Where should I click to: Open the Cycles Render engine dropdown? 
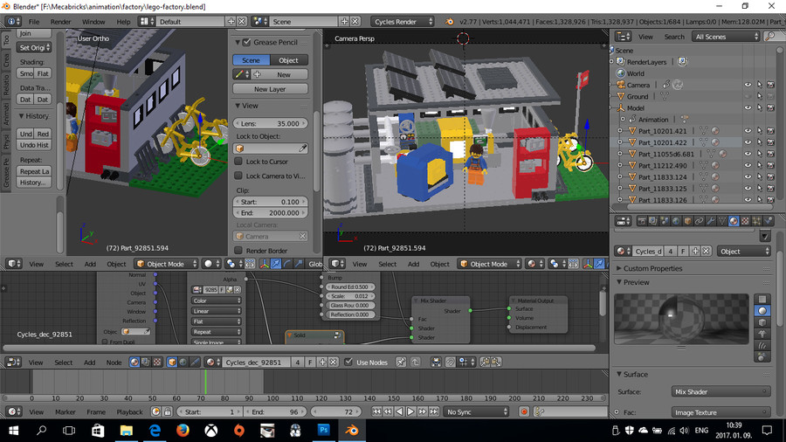pos(403,22)
